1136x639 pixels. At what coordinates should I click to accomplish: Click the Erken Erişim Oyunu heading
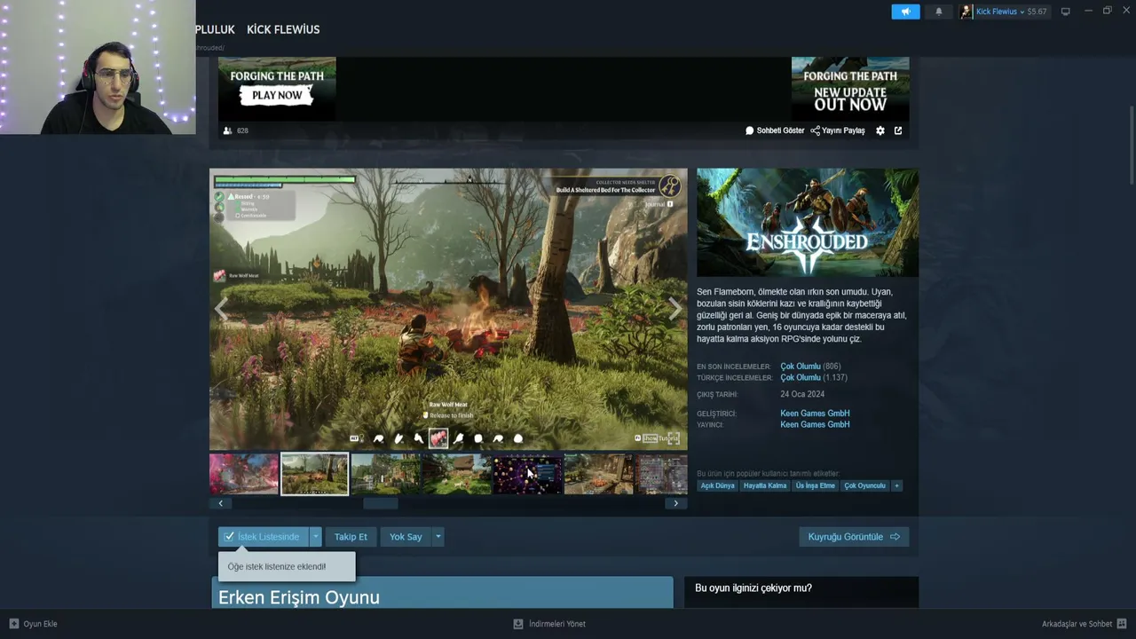point(299,597)
